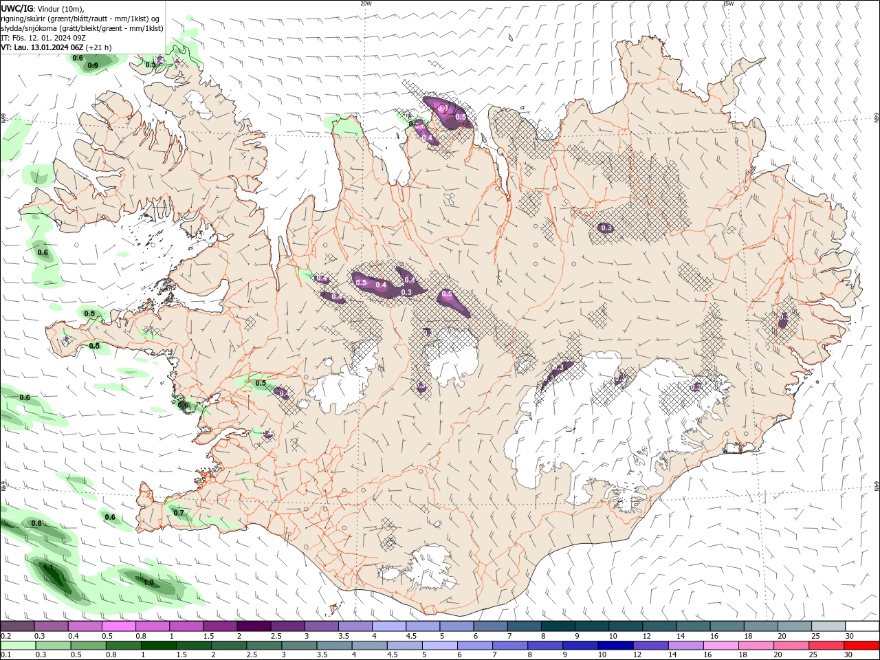
Task: Click the '0.9' rain value below the header
Action: pyautogui.click(x=93, y=65)
